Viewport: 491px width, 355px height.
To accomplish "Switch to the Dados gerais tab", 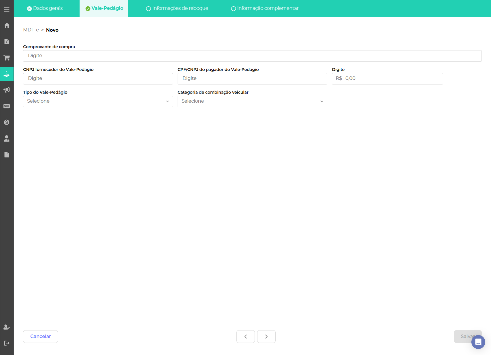I will point(45,8).
